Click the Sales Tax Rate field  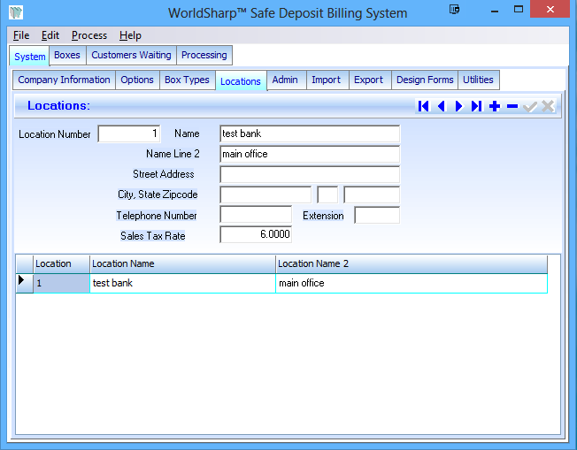255,235
